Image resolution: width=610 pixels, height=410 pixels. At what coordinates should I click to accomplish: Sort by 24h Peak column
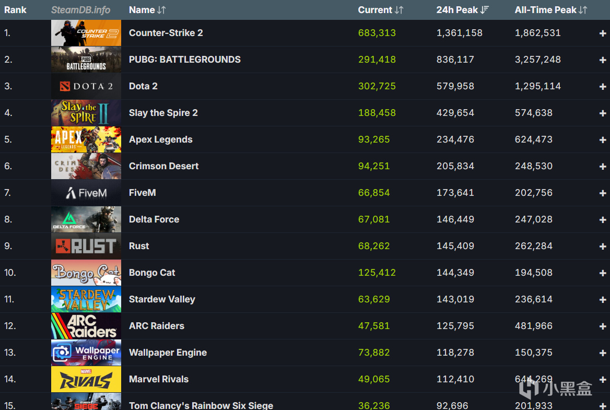coord(462,10)
